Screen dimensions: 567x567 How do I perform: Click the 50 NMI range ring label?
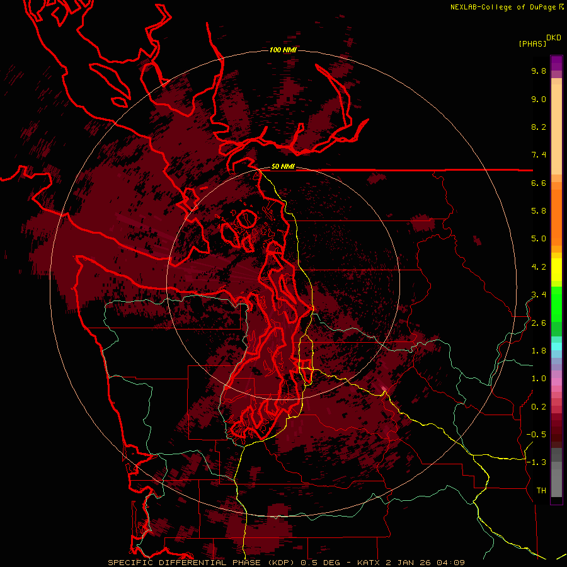pos(283,167)
